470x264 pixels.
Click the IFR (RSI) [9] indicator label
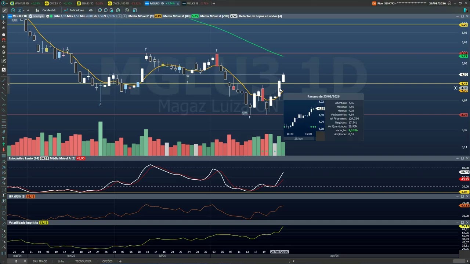point(17,197)
